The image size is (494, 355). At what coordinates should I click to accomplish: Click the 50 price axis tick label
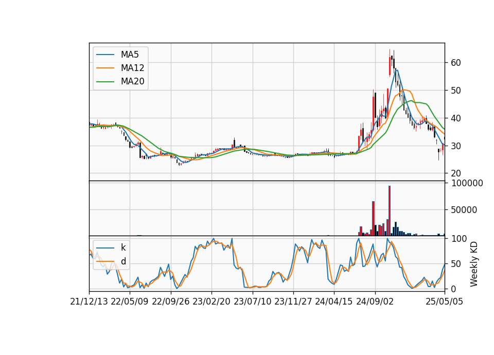tap(456, 91)
